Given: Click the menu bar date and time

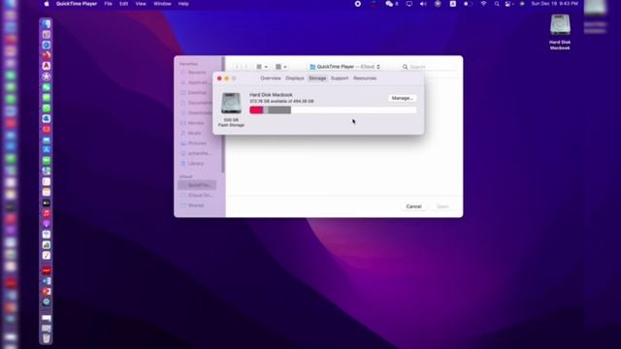Looking at the screenshot, I should pos(554,4).
